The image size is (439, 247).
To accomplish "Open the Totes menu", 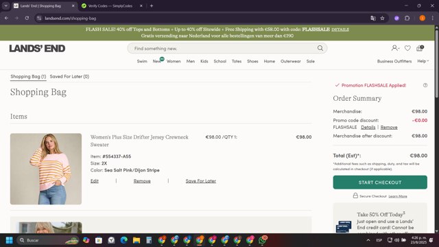I will [x=237, y=61].
